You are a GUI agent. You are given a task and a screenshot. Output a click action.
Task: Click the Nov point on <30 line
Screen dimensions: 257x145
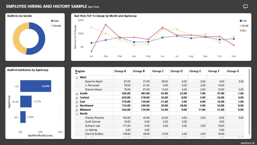(234, 39)
